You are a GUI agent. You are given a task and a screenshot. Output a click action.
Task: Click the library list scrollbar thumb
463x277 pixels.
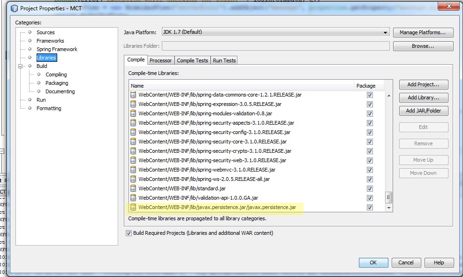pos(389,198)
